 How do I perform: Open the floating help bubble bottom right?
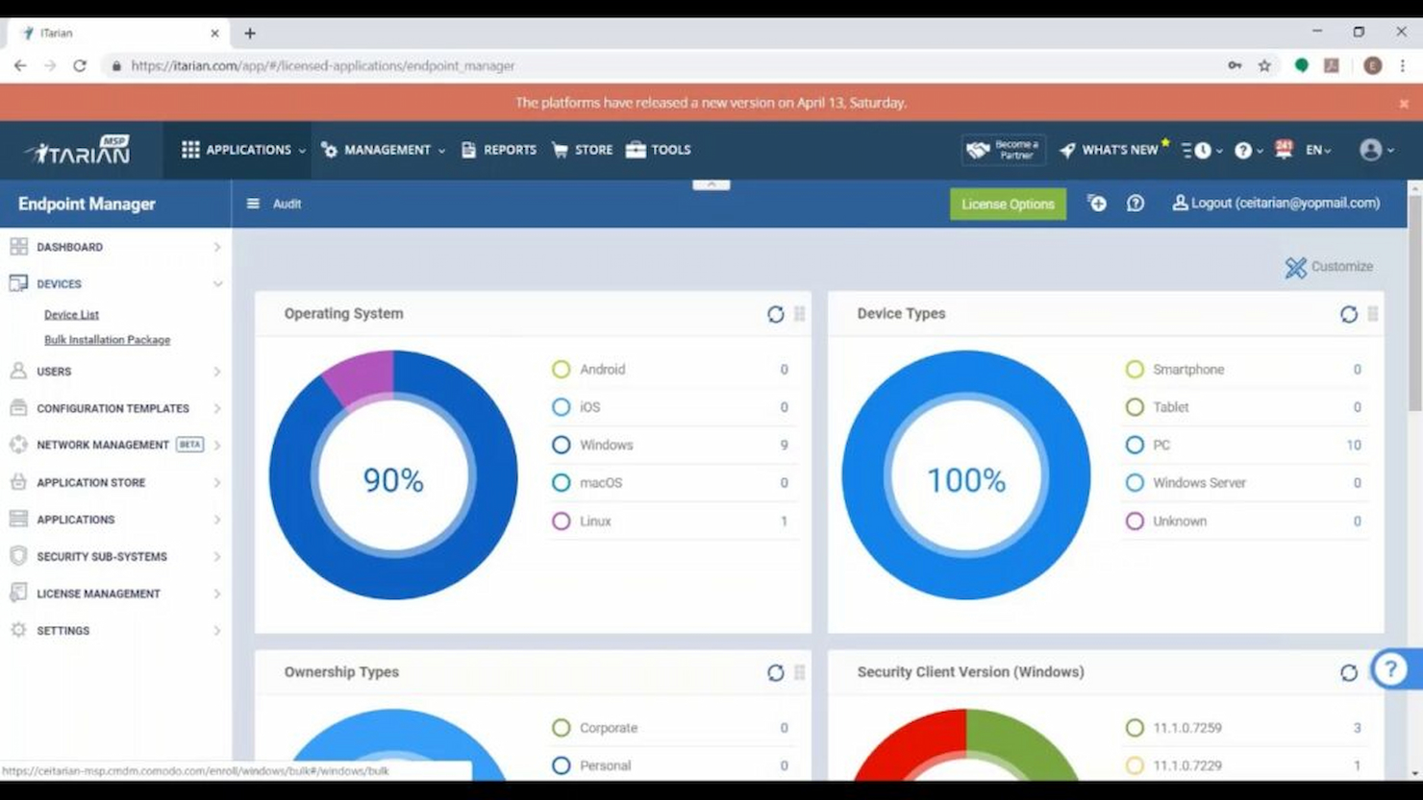[x=1391, y=669]
